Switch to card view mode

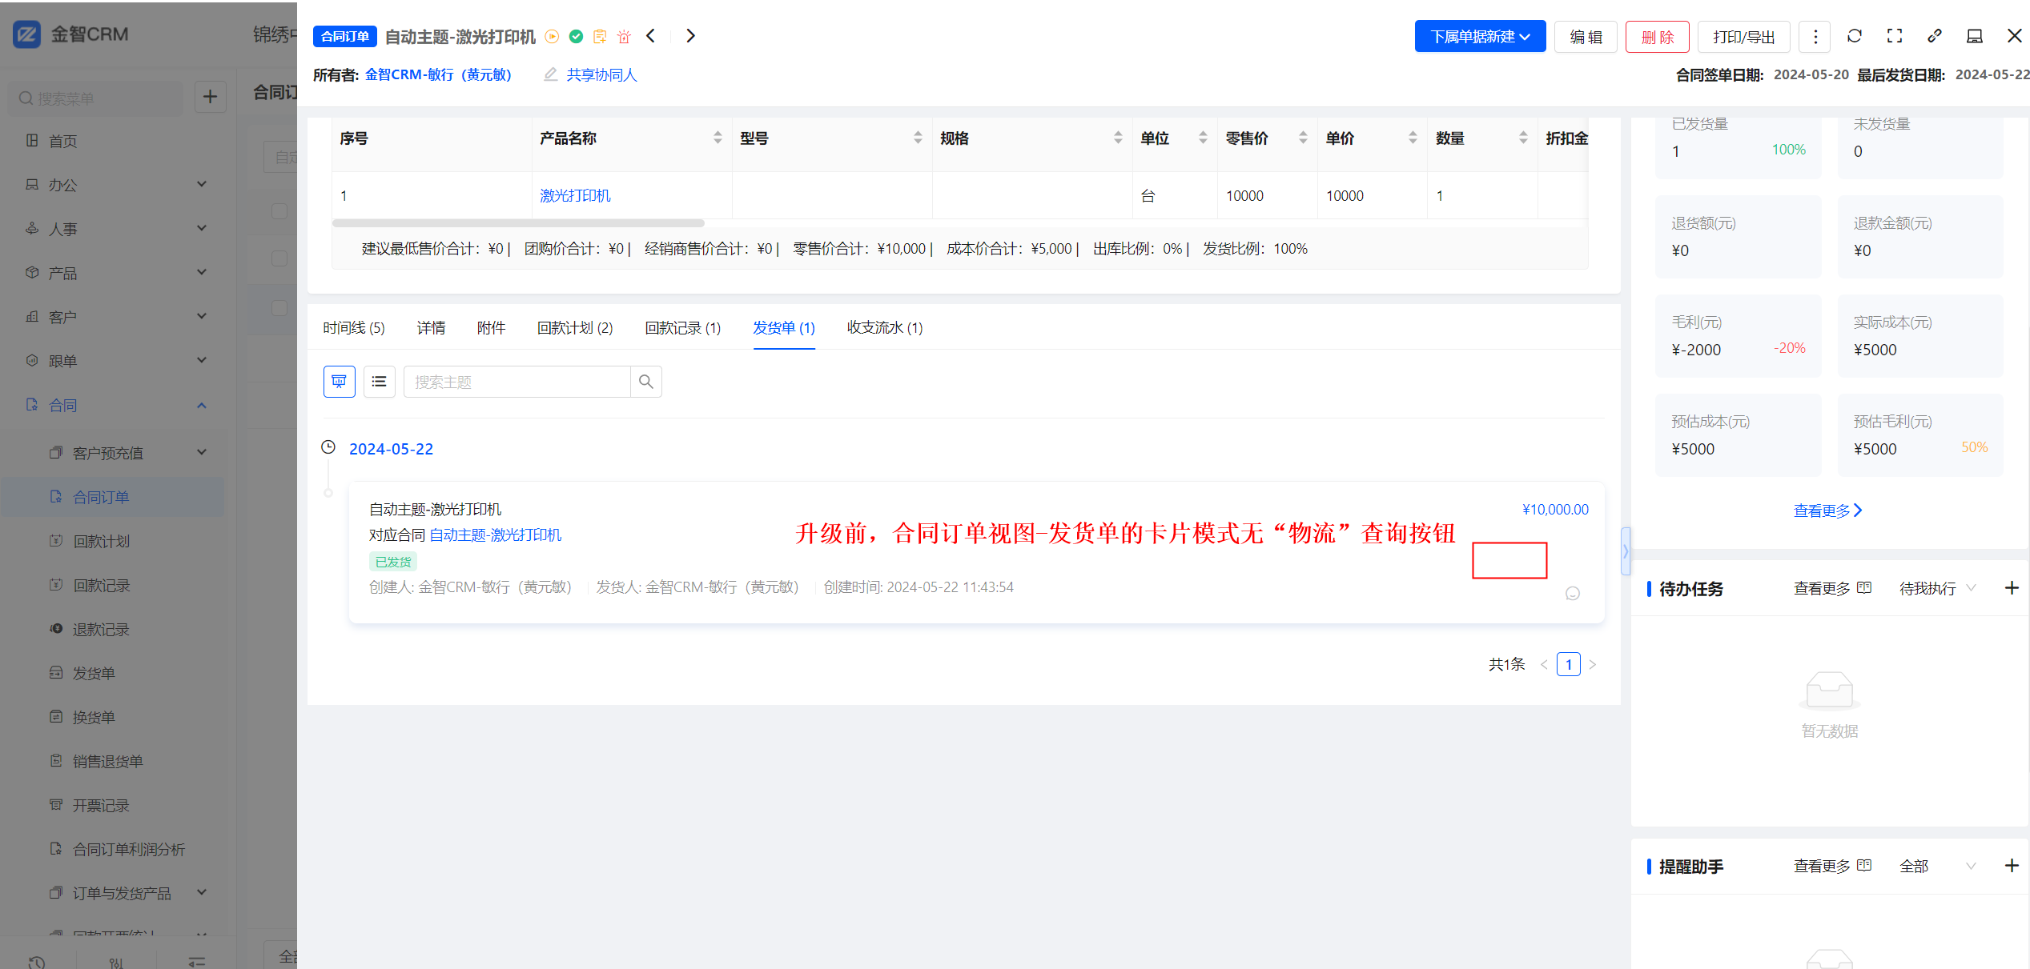339,382
